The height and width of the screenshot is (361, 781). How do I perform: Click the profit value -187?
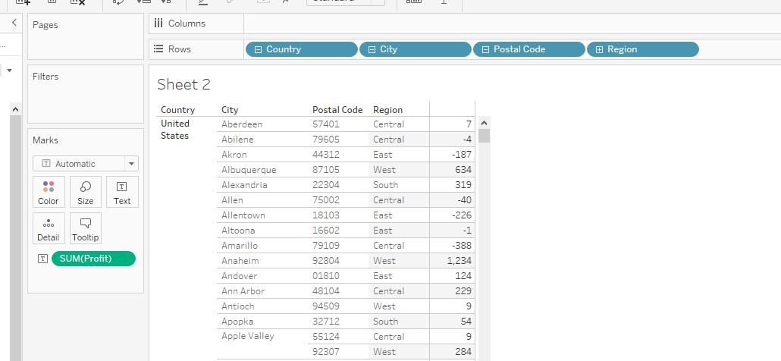click(x=462, y=155)
